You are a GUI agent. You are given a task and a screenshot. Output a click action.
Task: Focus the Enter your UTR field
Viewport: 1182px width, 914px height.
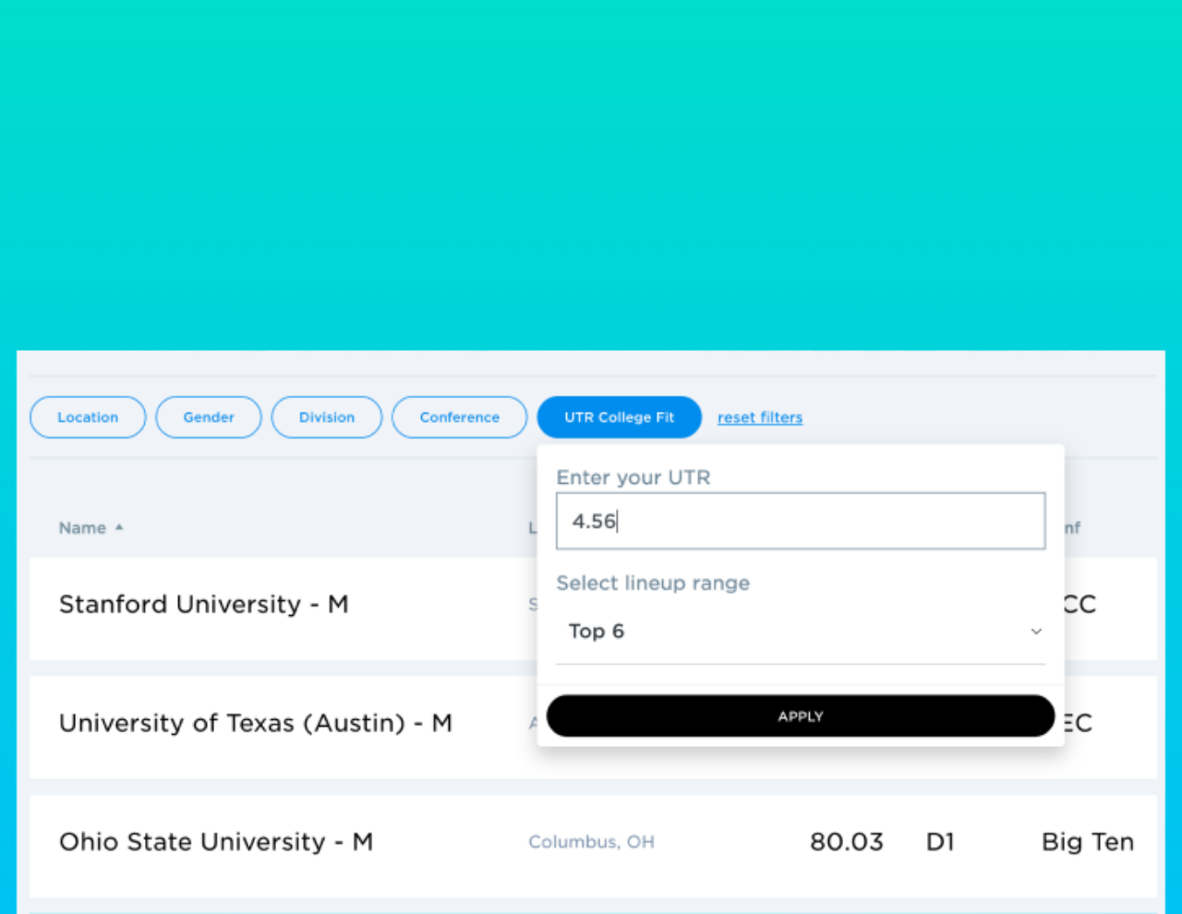pos(800,522)
